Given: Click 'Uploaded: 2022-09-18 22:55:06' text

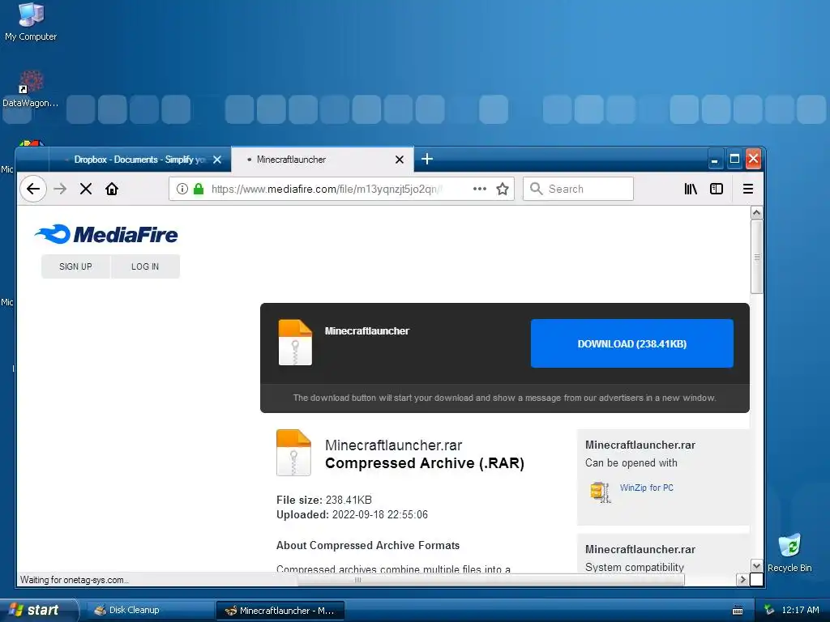Looking at the screenshot, I should (352, 514).
